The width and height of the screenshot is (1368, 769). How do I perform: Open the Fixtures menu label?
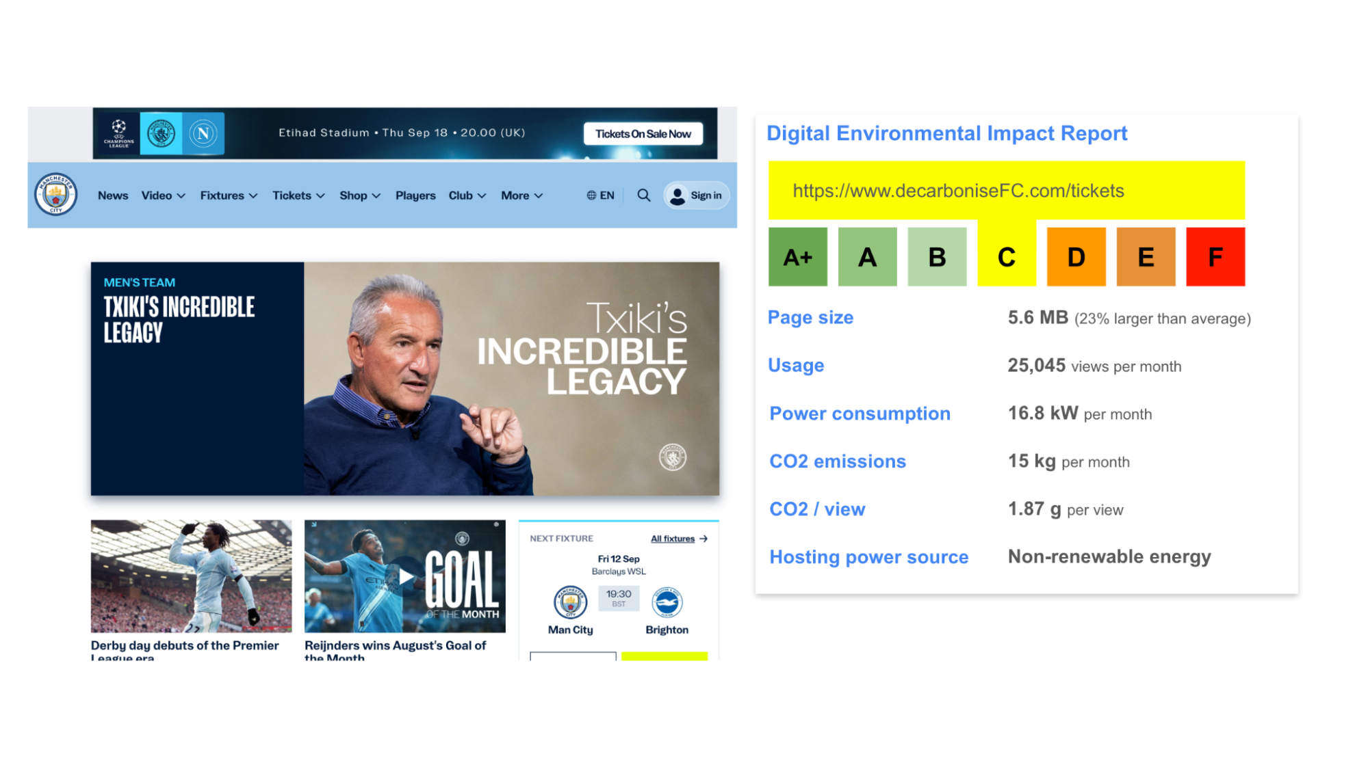pyautogui.click(x=222, y=195)
